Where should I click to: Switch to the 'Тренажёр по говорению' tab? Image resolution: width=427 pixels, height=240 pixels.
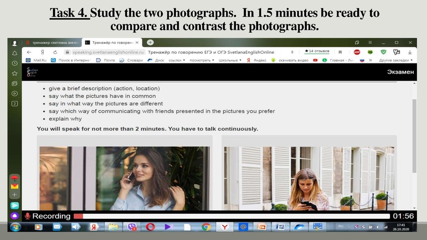pyautogui.click(x=113, y=42)
